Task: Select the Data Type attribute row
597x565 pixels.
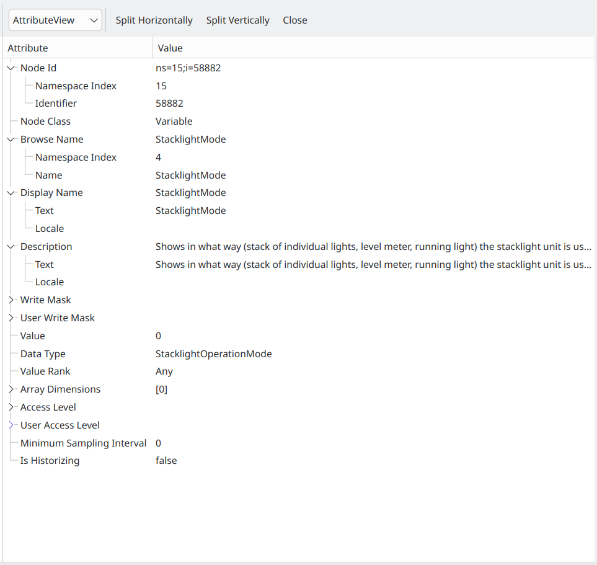Action: [43, 354]
